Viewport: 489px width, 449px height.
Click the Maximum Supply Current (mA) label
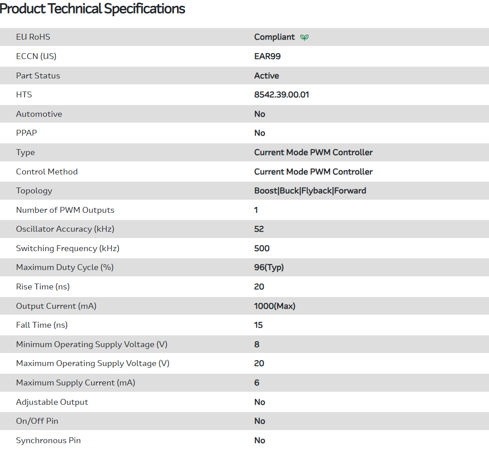coord(75,383)
